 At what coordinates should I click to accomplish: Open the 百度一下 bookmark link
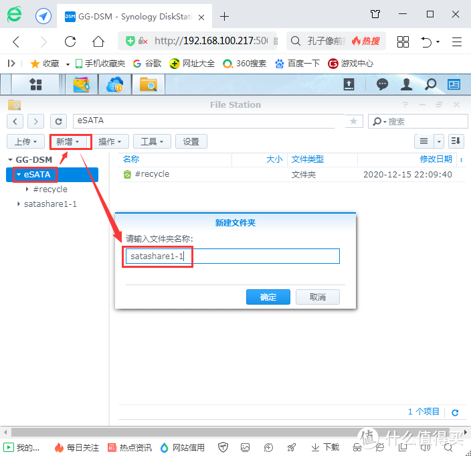297,64
